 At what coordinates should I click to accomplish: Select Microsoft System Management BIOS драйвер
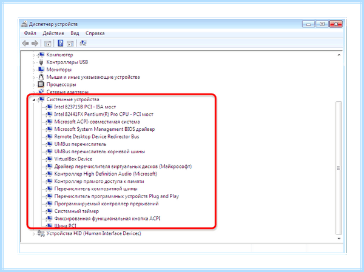(x=104, y=129)
